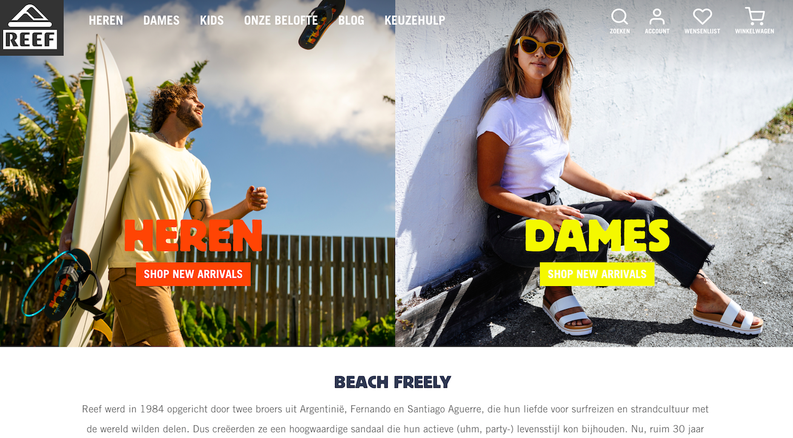The width and height of the screenshot is (793, 438).
Task: Open the Winkelwagen shopping cart icon
Action: pyautogui.click(x=754, y=16)
